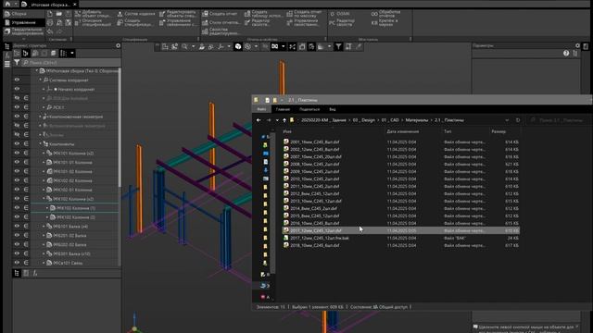Toggle eye visibility for К101 Колонна (x2) row
Image resolution: width=593 pixels, height=333 pixels.
17,153
